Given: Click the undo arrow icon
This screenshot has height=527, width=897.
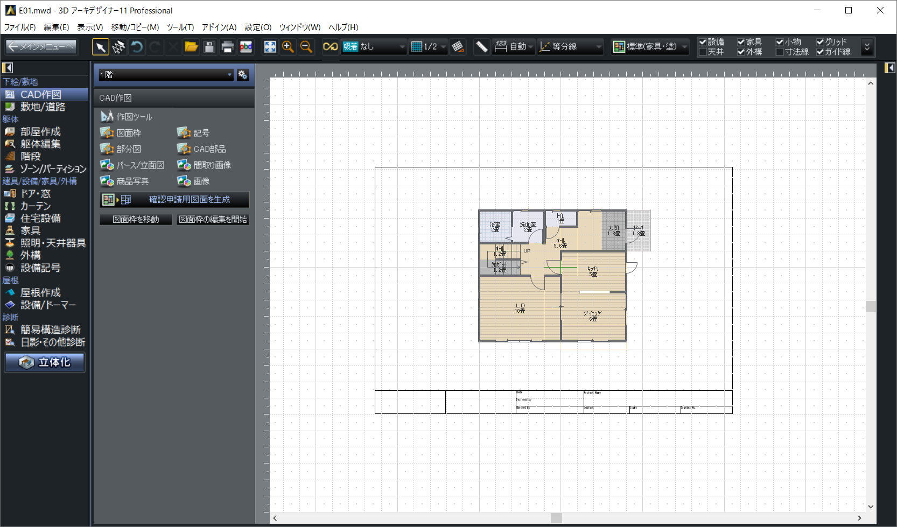Looking at the screenshot, I should tap(137, 47).
